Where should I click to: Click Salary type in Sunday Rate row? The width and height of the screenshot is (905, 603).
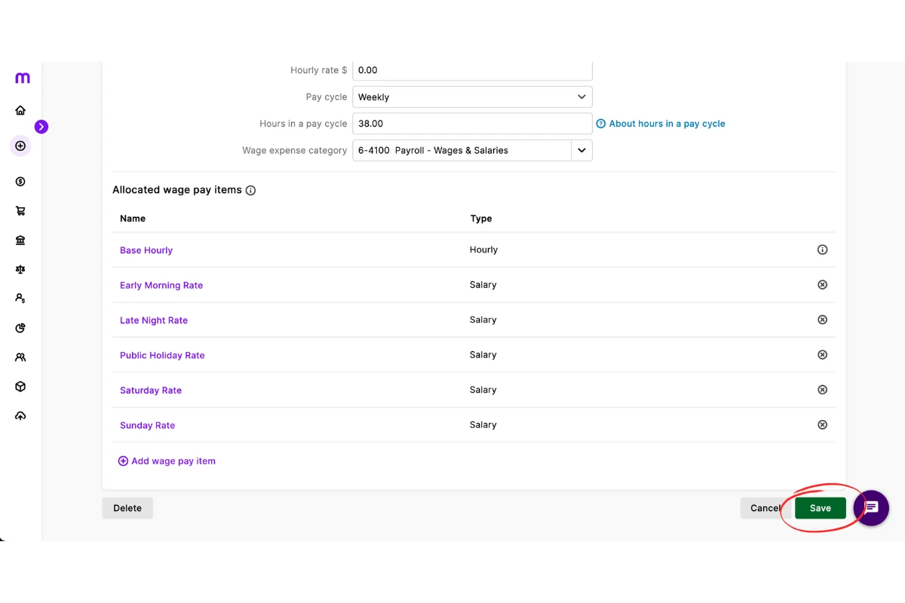point(483,425)
